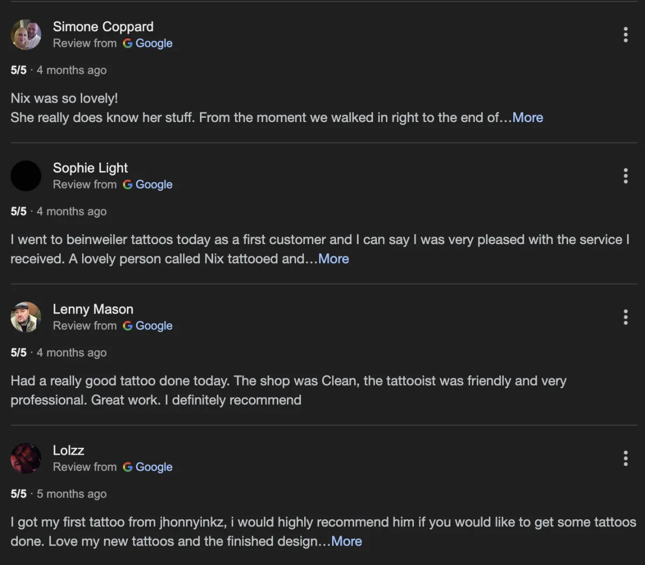Click Lolzz's profile avatar
The height and width of the screenshot is (565, 645).
pos(26,459)
